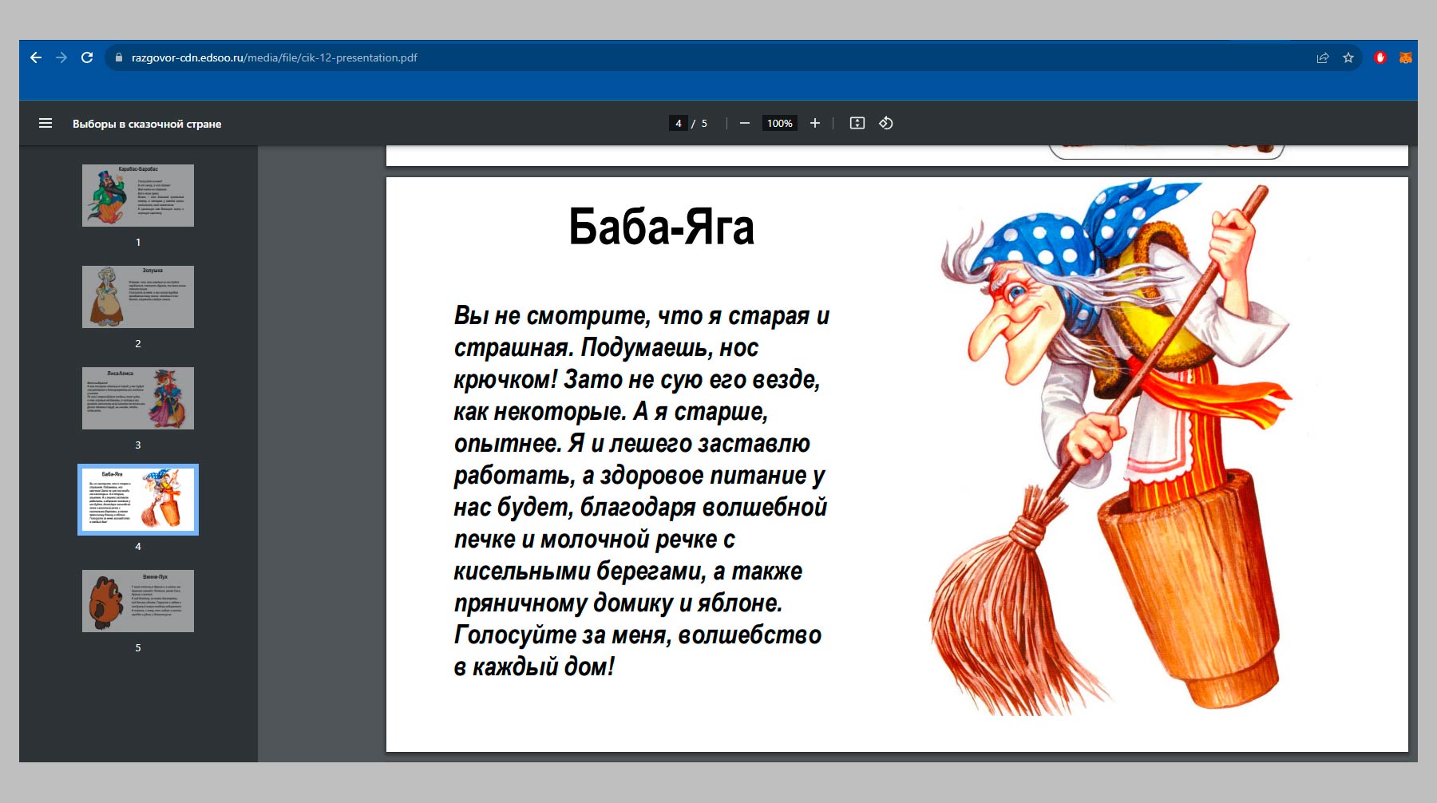Share this page via share icon
Screen dimensions: 1437x803
click(x=1323, y=57)
